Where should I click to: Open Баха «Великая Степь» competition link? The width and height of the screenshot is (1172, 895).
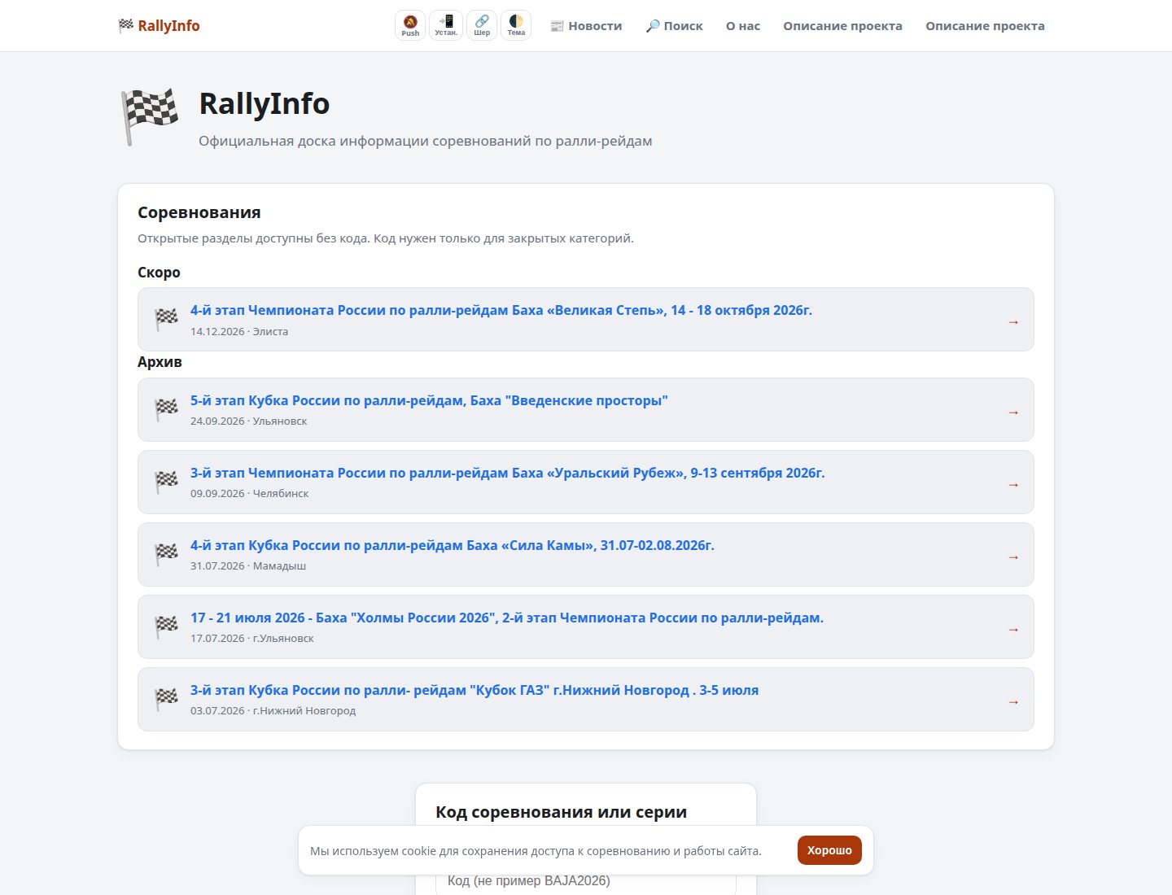click(x=501, y=310)
